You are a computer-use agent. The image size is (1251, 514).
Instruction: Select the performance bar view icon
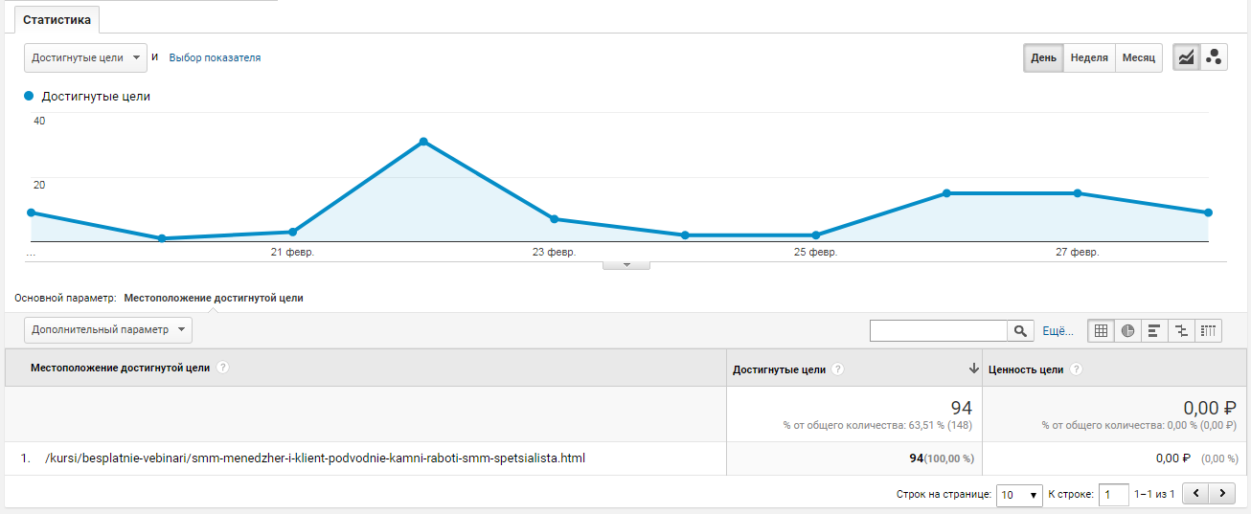click(x=1154, y=331)
